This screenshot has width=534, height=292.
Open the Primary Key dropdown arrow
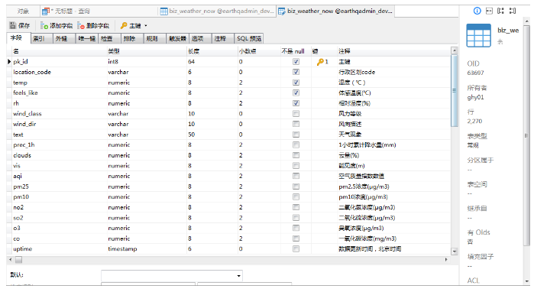[146, 25]
